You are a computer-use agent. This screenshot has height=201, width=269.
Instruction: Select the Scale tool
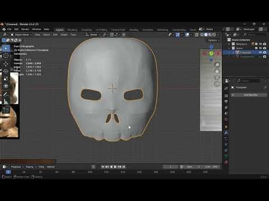[x=6, y=79]
